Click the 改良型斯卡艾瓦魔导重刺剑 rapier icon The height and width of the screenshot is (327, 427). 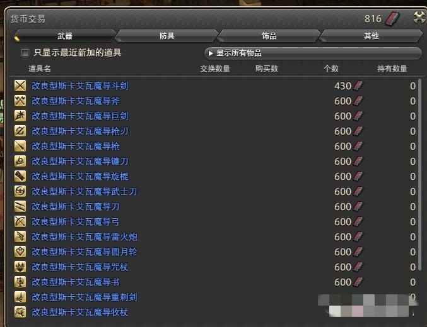(x=20, y=297)
